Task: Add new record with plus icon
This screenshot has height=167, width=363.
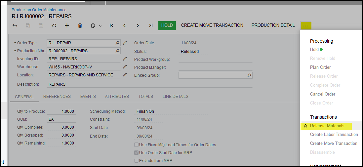Action: click(x=67, y=25)
